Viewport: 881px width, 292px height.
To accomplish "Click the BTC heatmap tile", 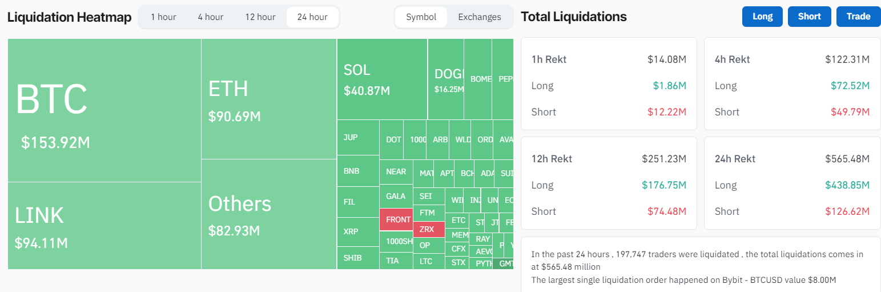I will [x=104, y=110].
